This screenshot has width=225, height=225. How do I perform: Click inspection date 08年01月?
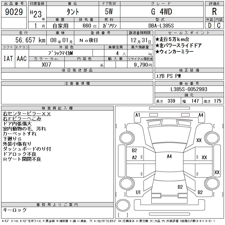pyautogui.click(x=61, y=40)
